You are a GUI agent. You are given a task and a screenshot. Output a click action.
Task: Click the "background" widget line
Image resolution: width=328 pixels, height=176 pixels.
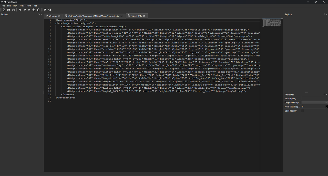[158, 30]
